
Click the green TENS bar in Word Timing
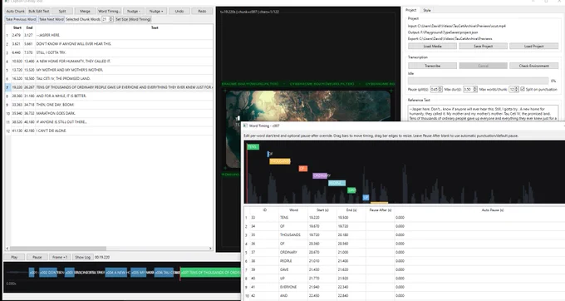(x=253, y=146)
